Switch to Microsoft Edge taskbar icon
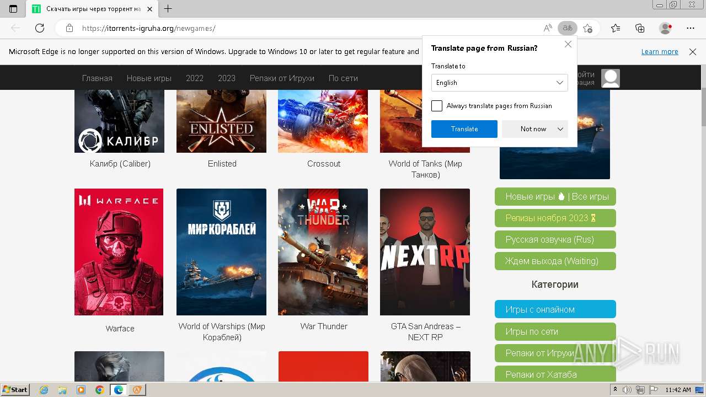This screenshot has height=397, width=706. (x=118, y=390)
